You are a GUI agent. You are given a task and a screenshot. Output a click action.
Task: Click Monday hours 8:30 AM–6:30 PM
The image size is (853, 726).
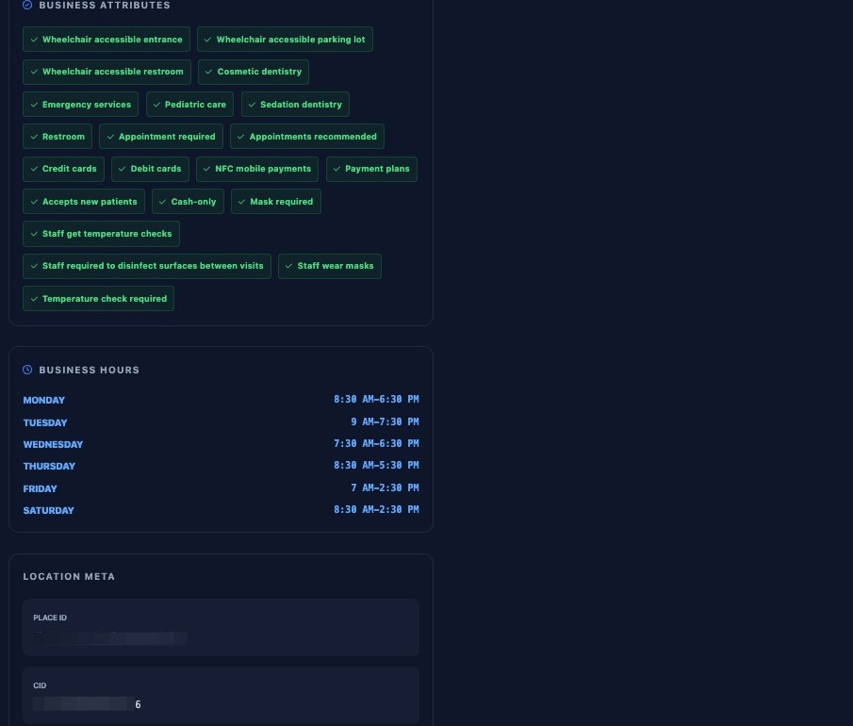[376, 399]
